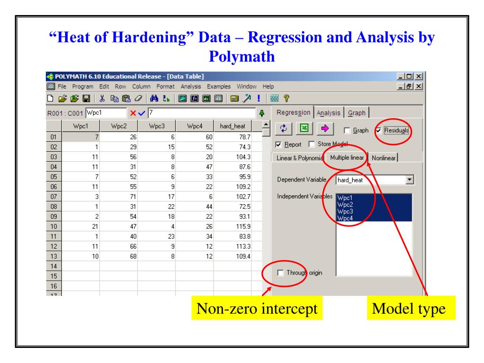Click the column name field containing Wpc1
The height and width of the screenshot is (363, 484).
(x=106, y=113)
